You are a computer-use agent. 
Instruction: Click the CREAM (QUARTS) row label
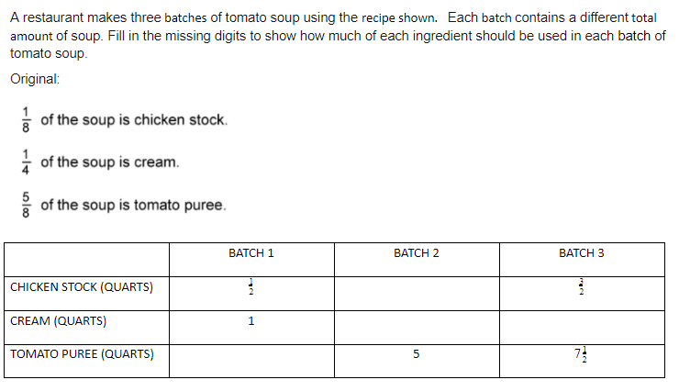point(59,321)
